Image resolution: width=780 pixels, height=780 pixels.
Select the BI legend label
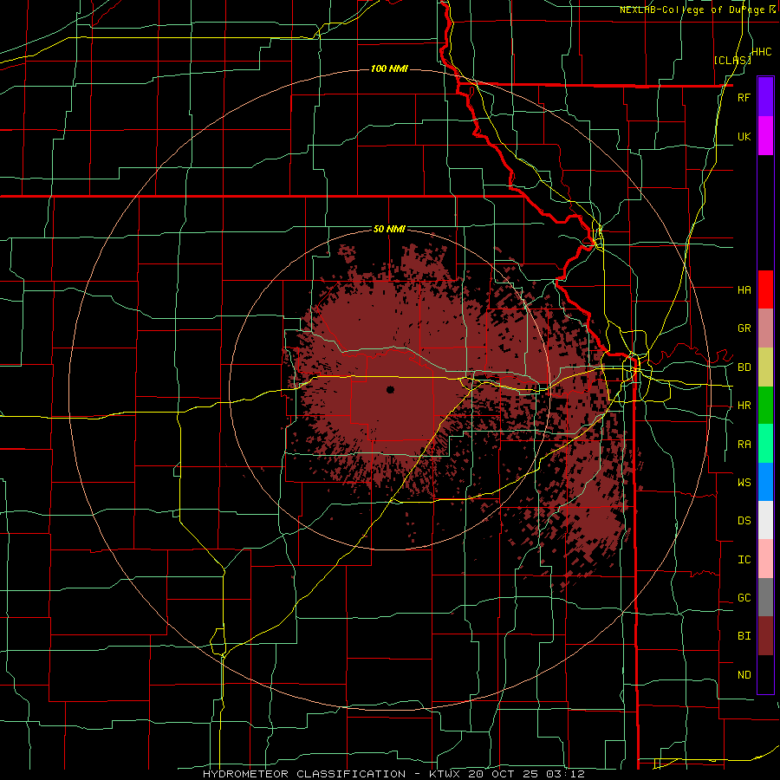[744, 636]
